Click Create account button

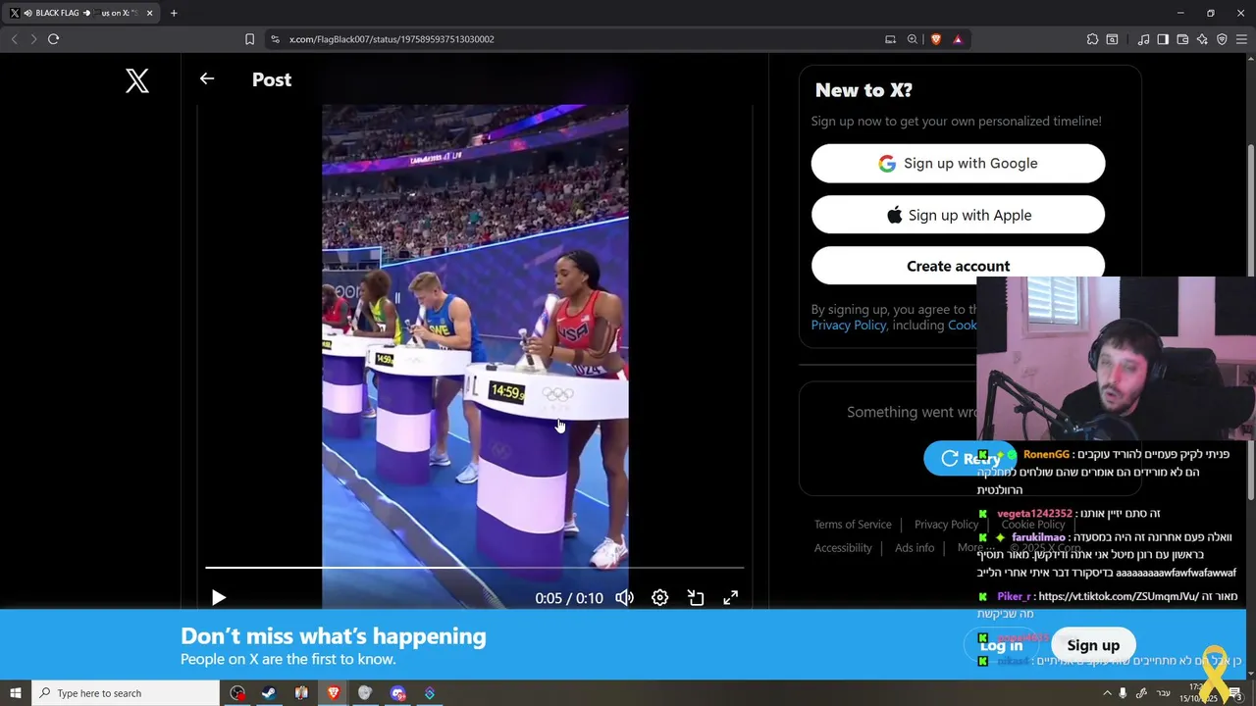pyautogui.click(x=958, y=266)
